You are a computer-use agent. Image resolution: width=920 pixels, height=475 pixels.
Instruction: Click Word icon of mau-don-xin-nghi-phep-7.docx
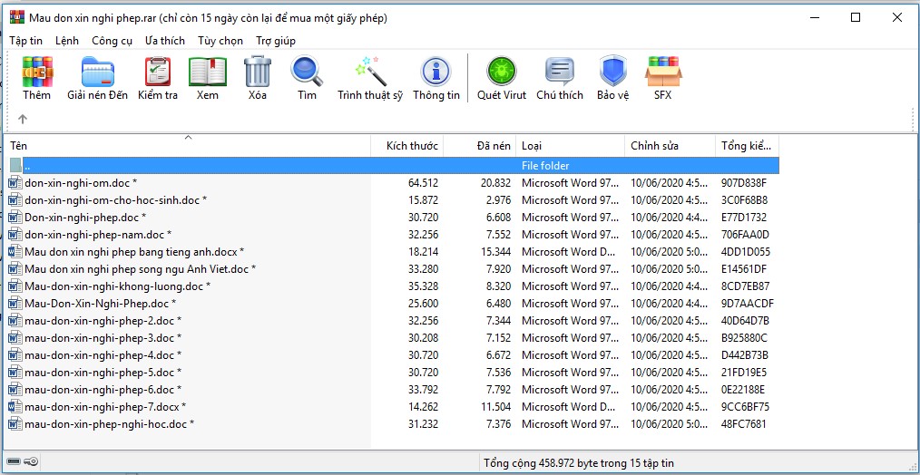[x=15, y=406]
